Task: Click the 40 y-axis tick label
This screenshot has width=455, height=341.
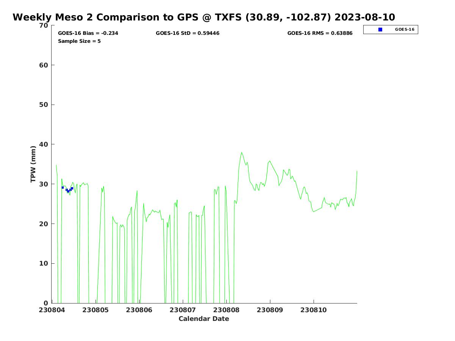Action: pos(44,144)
